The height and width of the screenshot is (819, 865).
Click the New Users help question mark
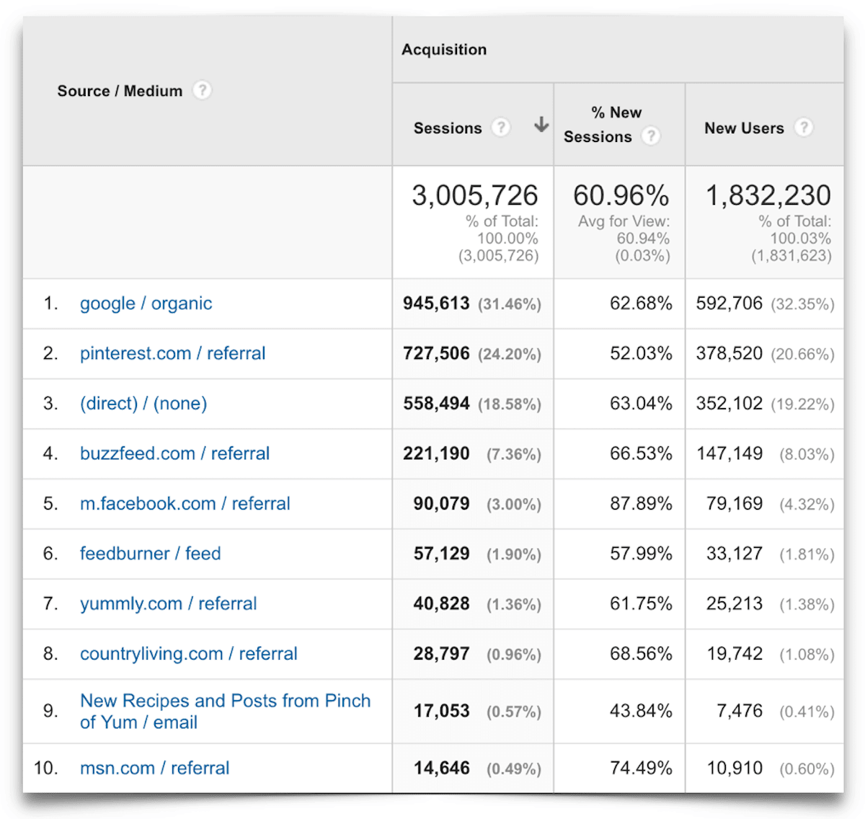(x=804, y=128)
